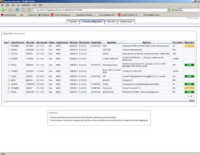Click the green DONE badge in QIP row

point(189,76)
